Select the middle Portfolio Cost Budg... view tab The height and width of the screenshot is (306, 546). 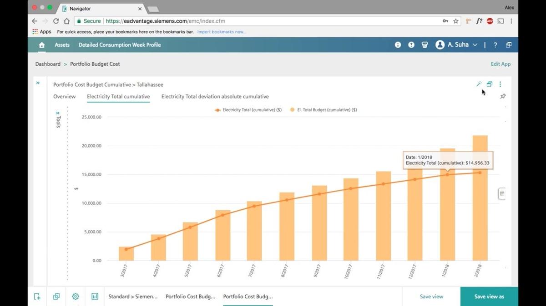(x=191, y=296)
